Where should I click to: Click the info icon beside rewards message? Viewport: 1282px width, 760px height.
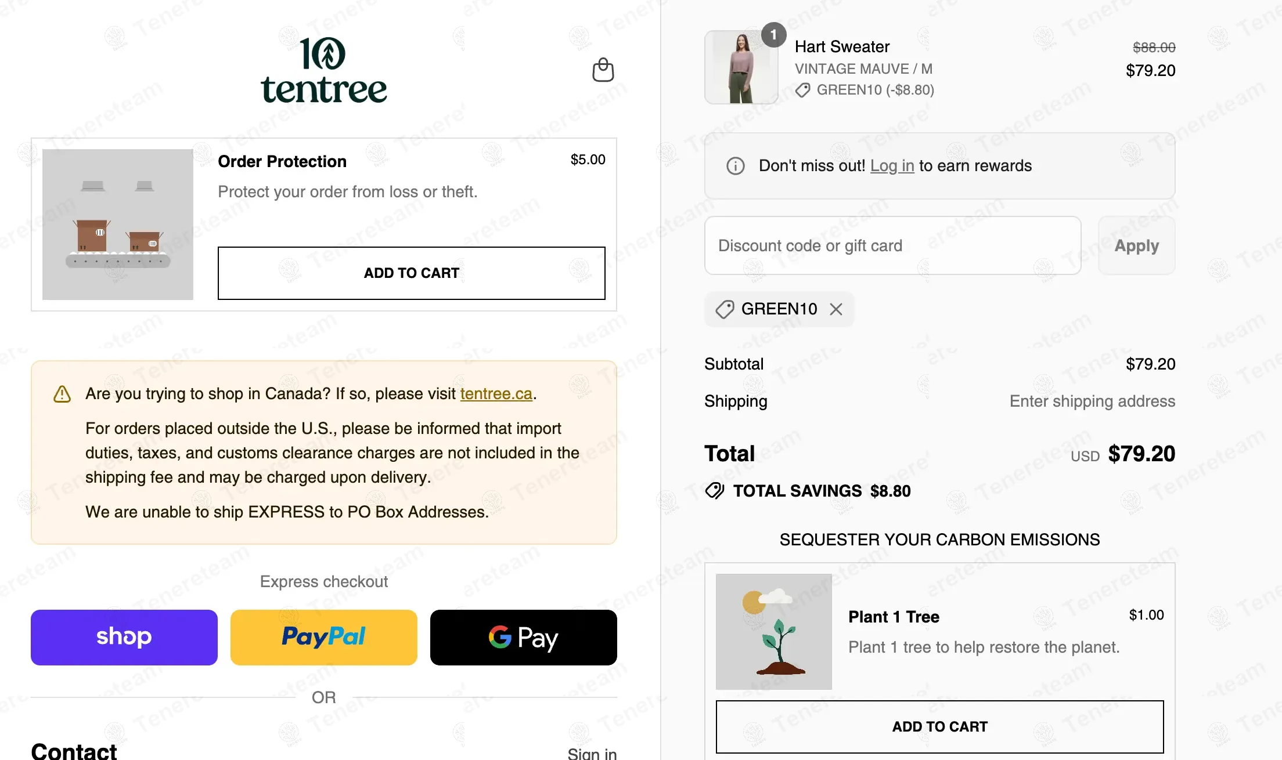point(736,166)
